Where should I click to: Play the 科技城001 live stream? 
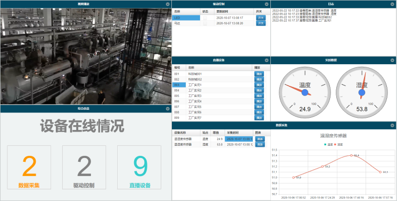[x=259, y=74]
